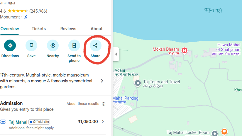Image resolution: width=242 pixels, height=136 pixels.
Task: Click the Send to phone icon
Action: (74, 45)
